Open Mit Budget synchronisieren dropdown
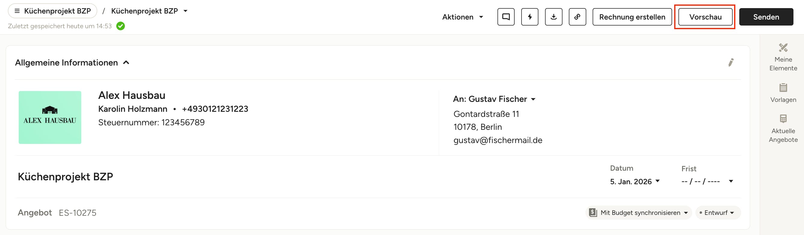This screenshot has width=804, height=235. 638,212
